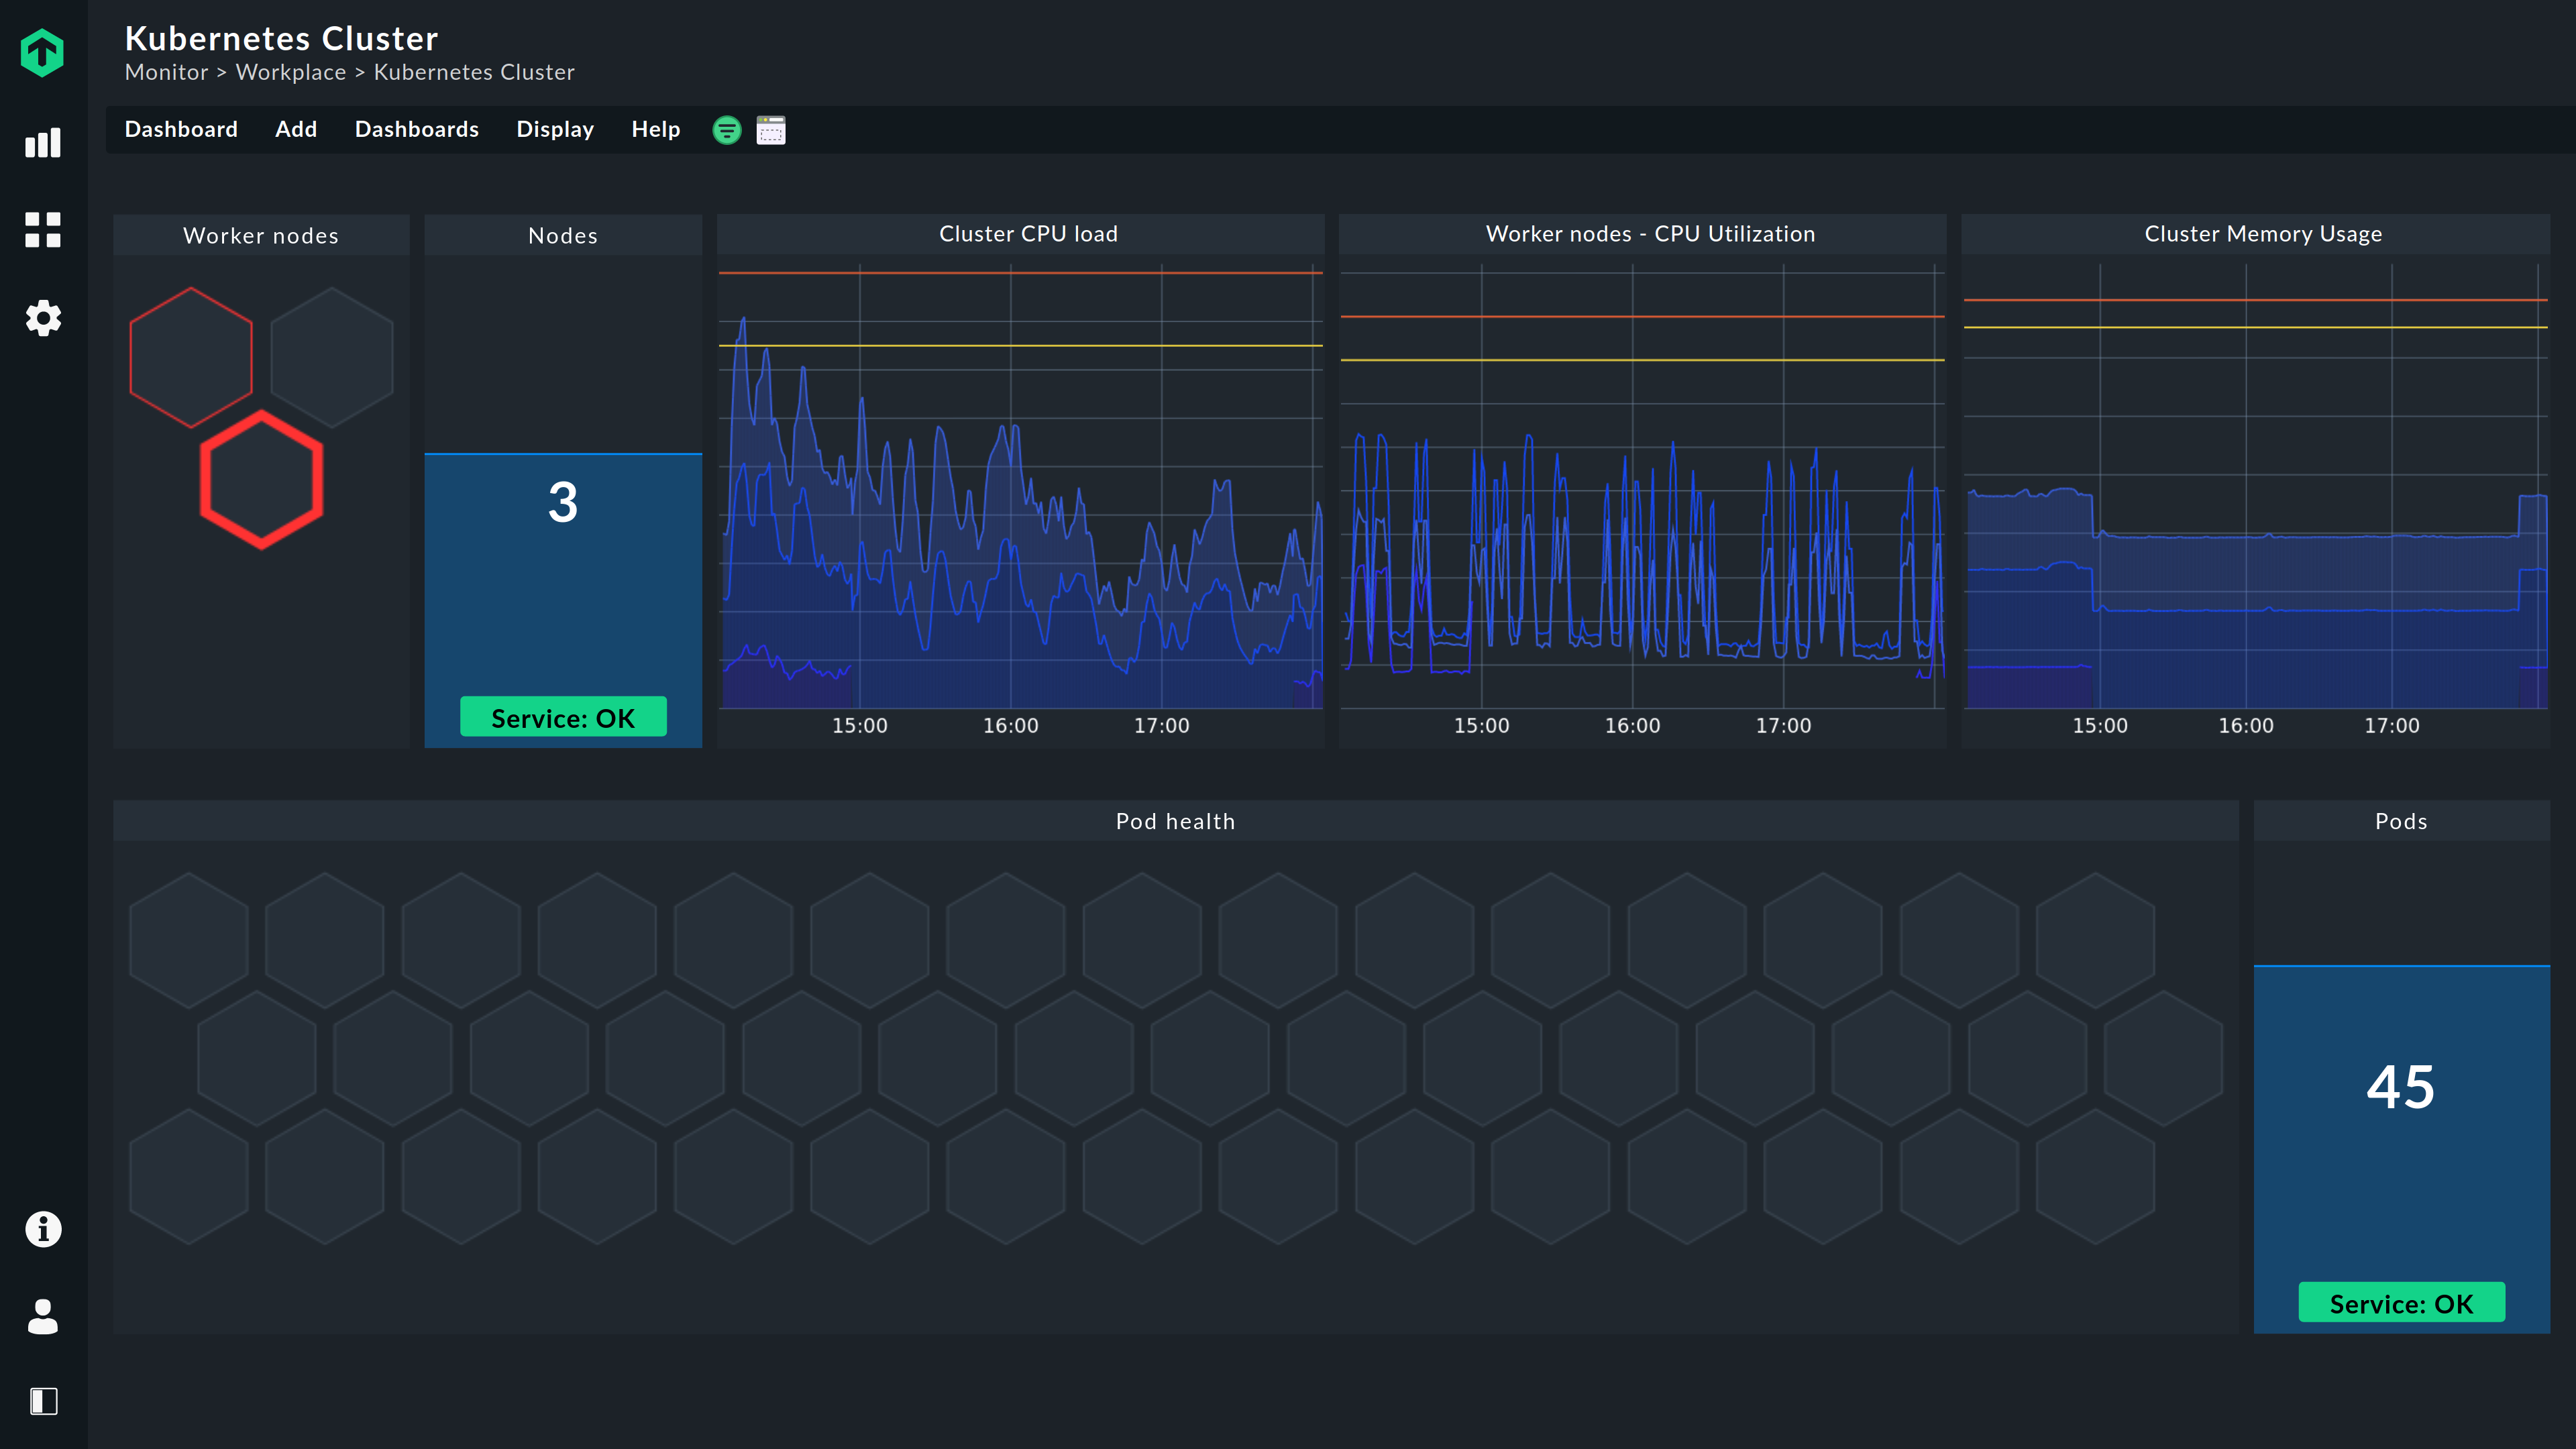The height and width of the screenshot is (1449, 2576).
Task: Click the Pods count 45
Action: click(x=2400, y=1087)
